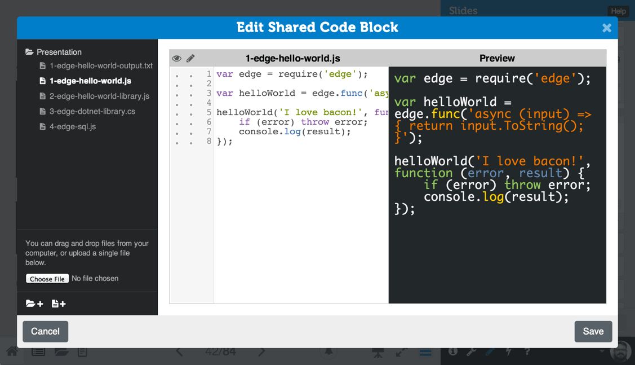
Task: Select the 4-edge-sql.js file
Action: (x=73, y=126)
